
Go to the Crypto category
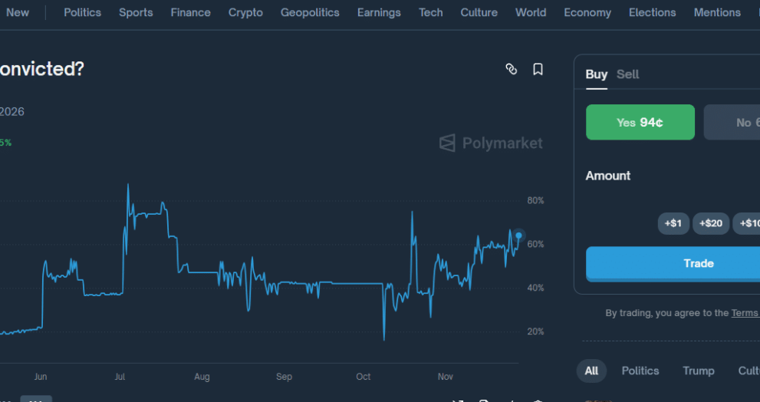pyautogui.click(x=245, y=12)
